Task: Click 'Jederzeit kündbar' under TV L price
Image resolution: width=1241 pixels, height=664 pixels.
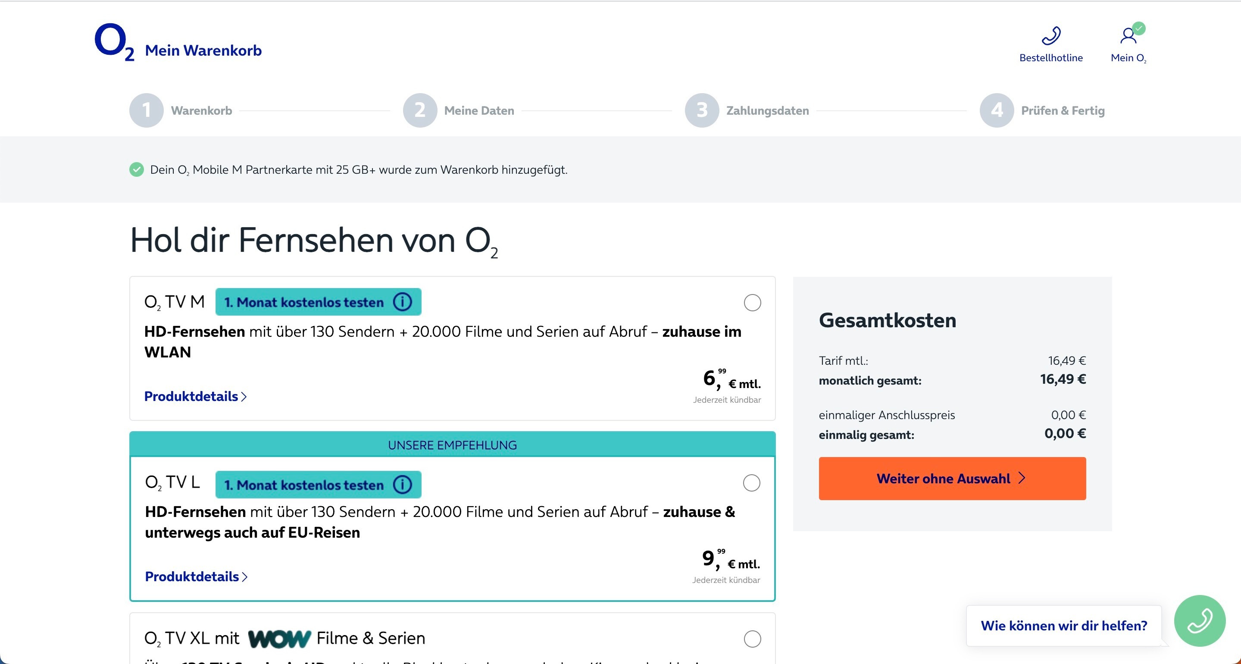Action: (x=726, y=580)
